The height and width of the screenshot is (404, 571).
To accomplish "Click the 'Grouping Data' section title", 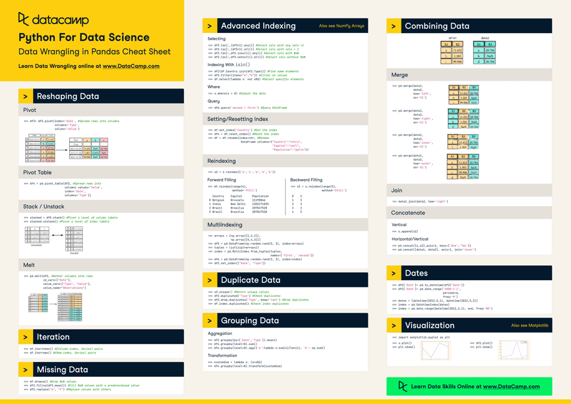I will point(250,320).
